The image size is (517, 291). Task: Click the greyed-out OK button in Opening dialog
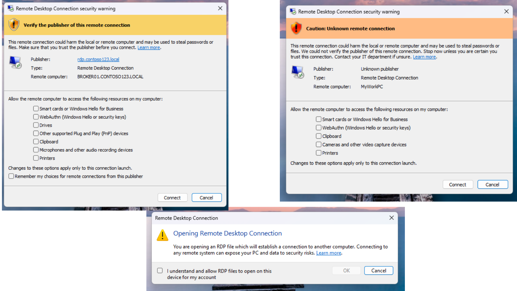[x=346, y=271]
